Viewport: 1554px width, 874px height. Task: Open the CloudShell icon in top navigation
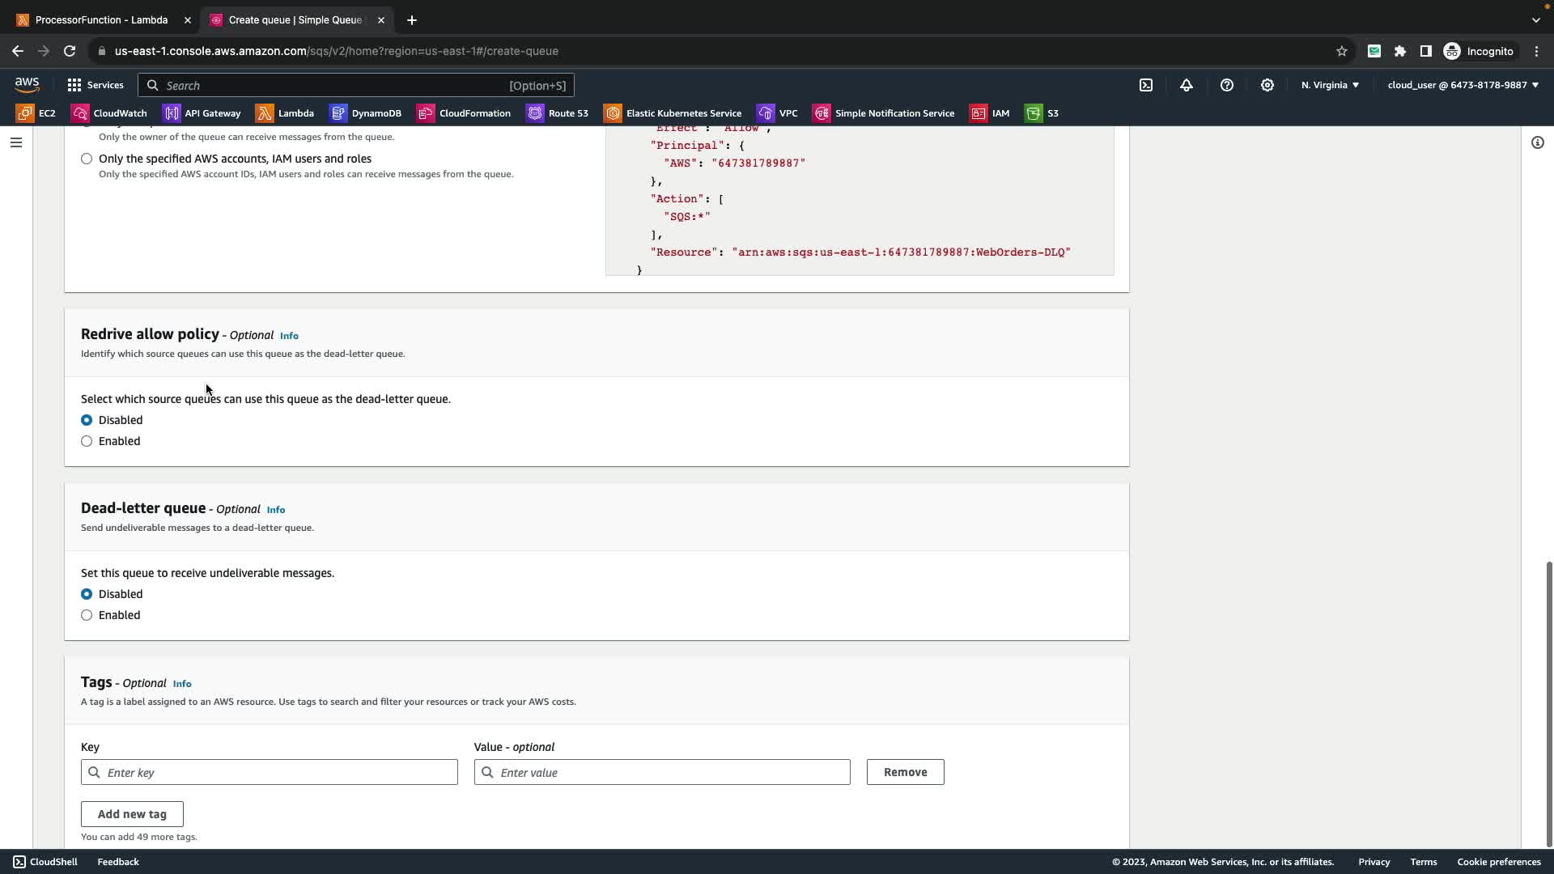(x=1146, y=85)
